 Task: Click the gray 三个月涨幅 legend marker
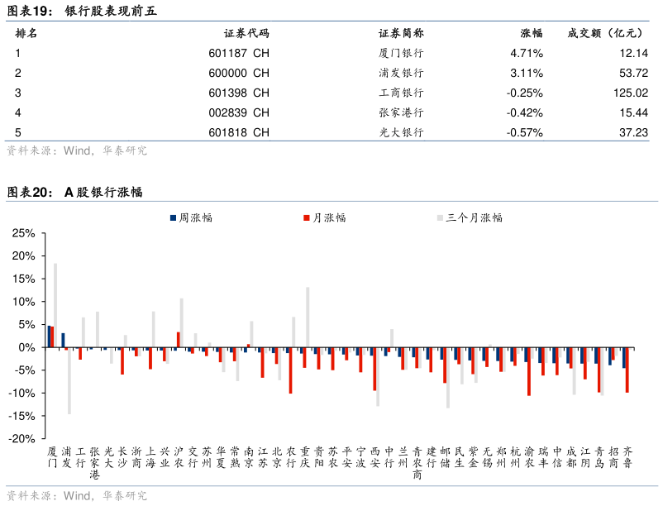click(x=439, y=217)
